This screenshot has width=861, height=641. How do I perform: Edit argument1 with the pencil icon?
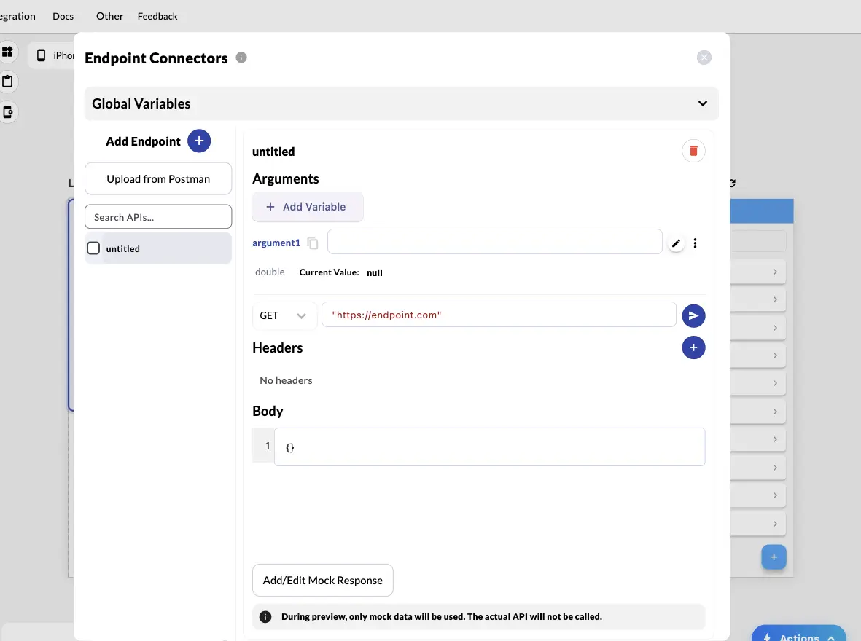pyautogui.click(x=676, y=243)
